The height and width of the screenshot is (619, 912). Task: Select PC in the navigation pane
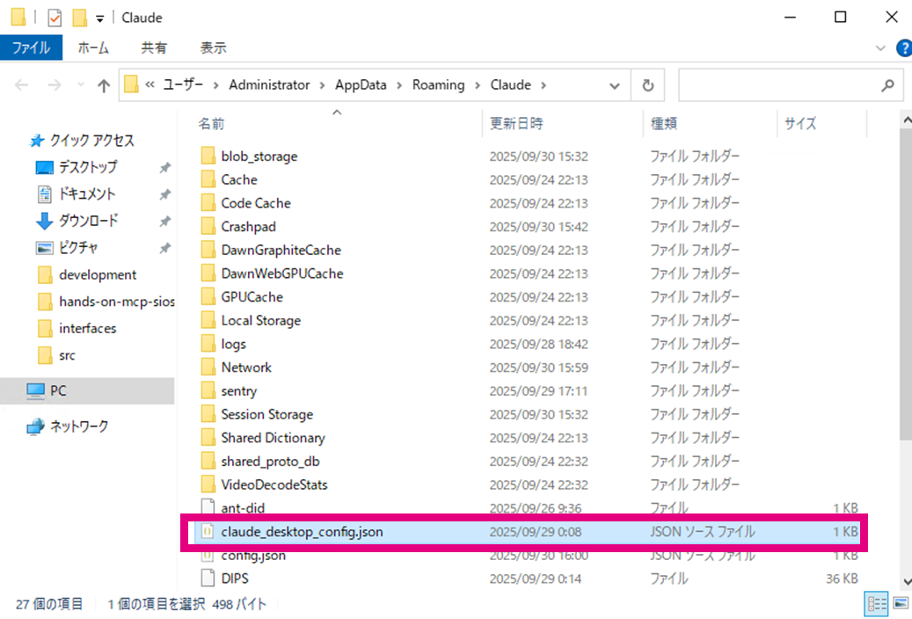pyautogui.click(x=87, y=390)
